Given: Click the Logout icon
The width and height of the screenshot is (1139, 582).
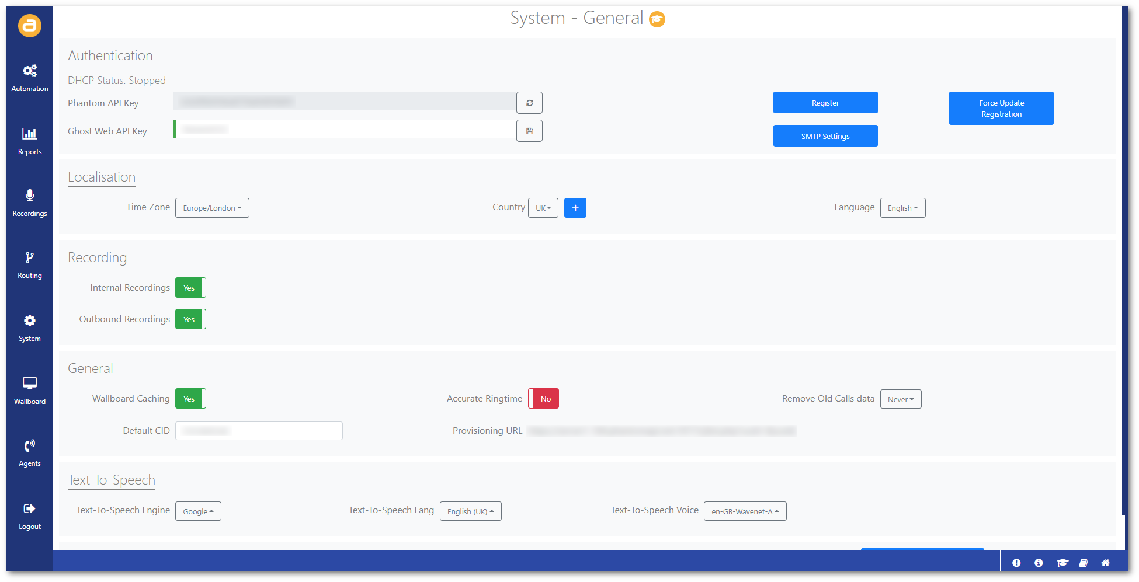Looking at the screenshot, I should [29, 514].
